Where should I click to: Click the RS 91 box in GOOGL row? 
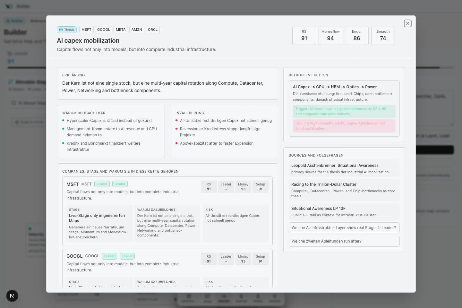click(x=209, y=259)
